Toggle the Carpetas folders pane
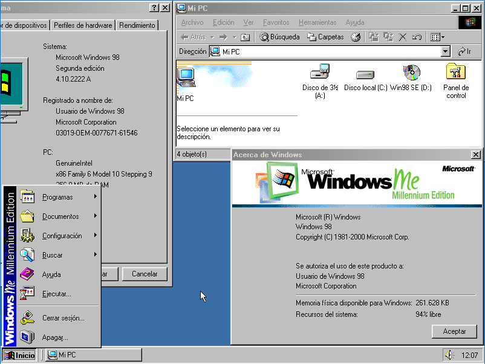Screen dimensions: 485x364 [x=325, y=37]
